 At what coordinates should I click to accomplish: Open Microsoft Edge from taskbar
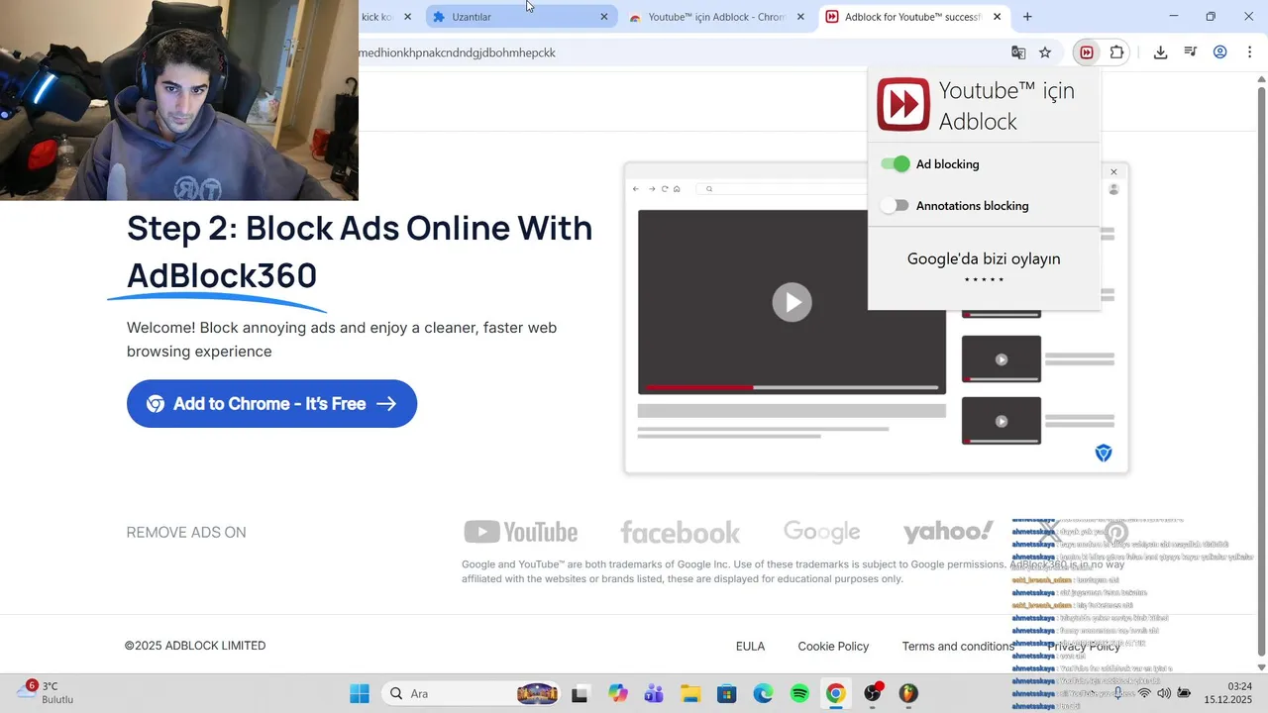coord(763,693)
